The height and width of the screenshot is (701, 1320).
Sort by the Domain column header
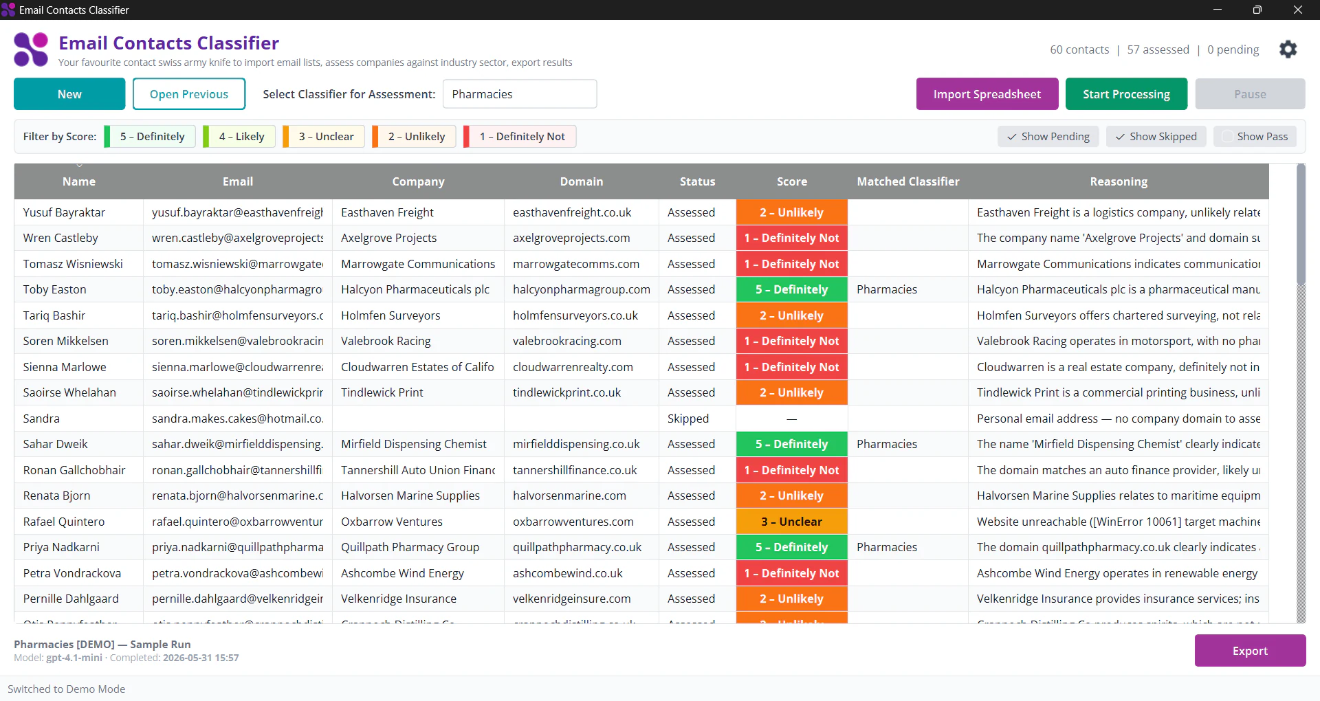tap(582, 181)
